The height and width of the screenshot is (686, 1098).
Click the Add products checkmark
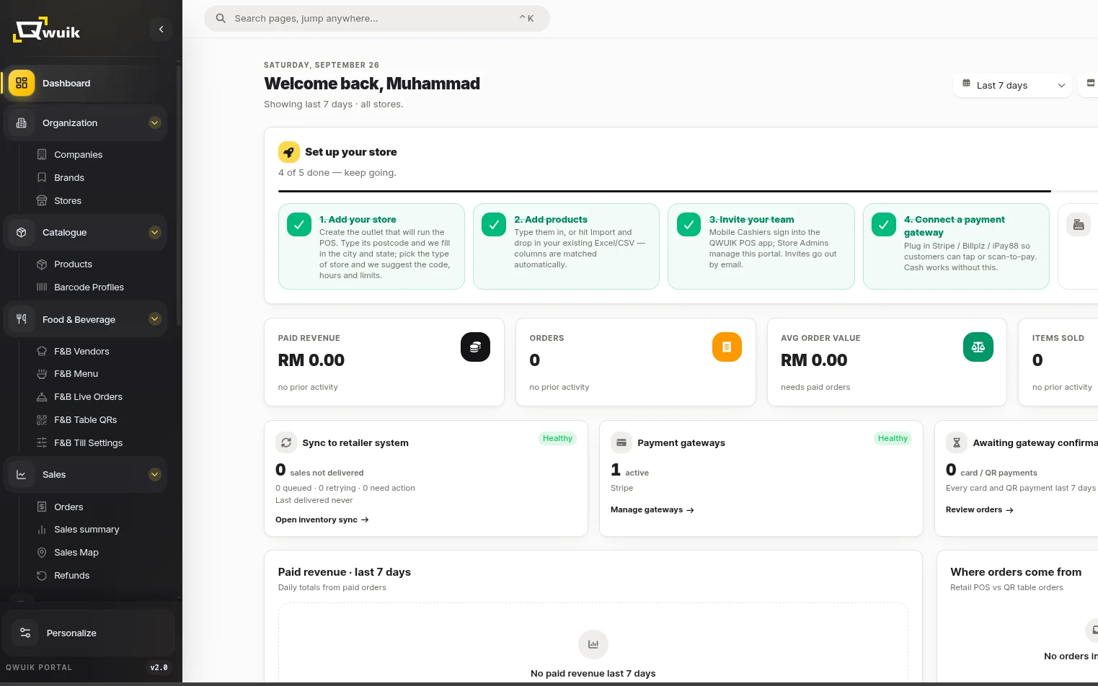(494, 225)
